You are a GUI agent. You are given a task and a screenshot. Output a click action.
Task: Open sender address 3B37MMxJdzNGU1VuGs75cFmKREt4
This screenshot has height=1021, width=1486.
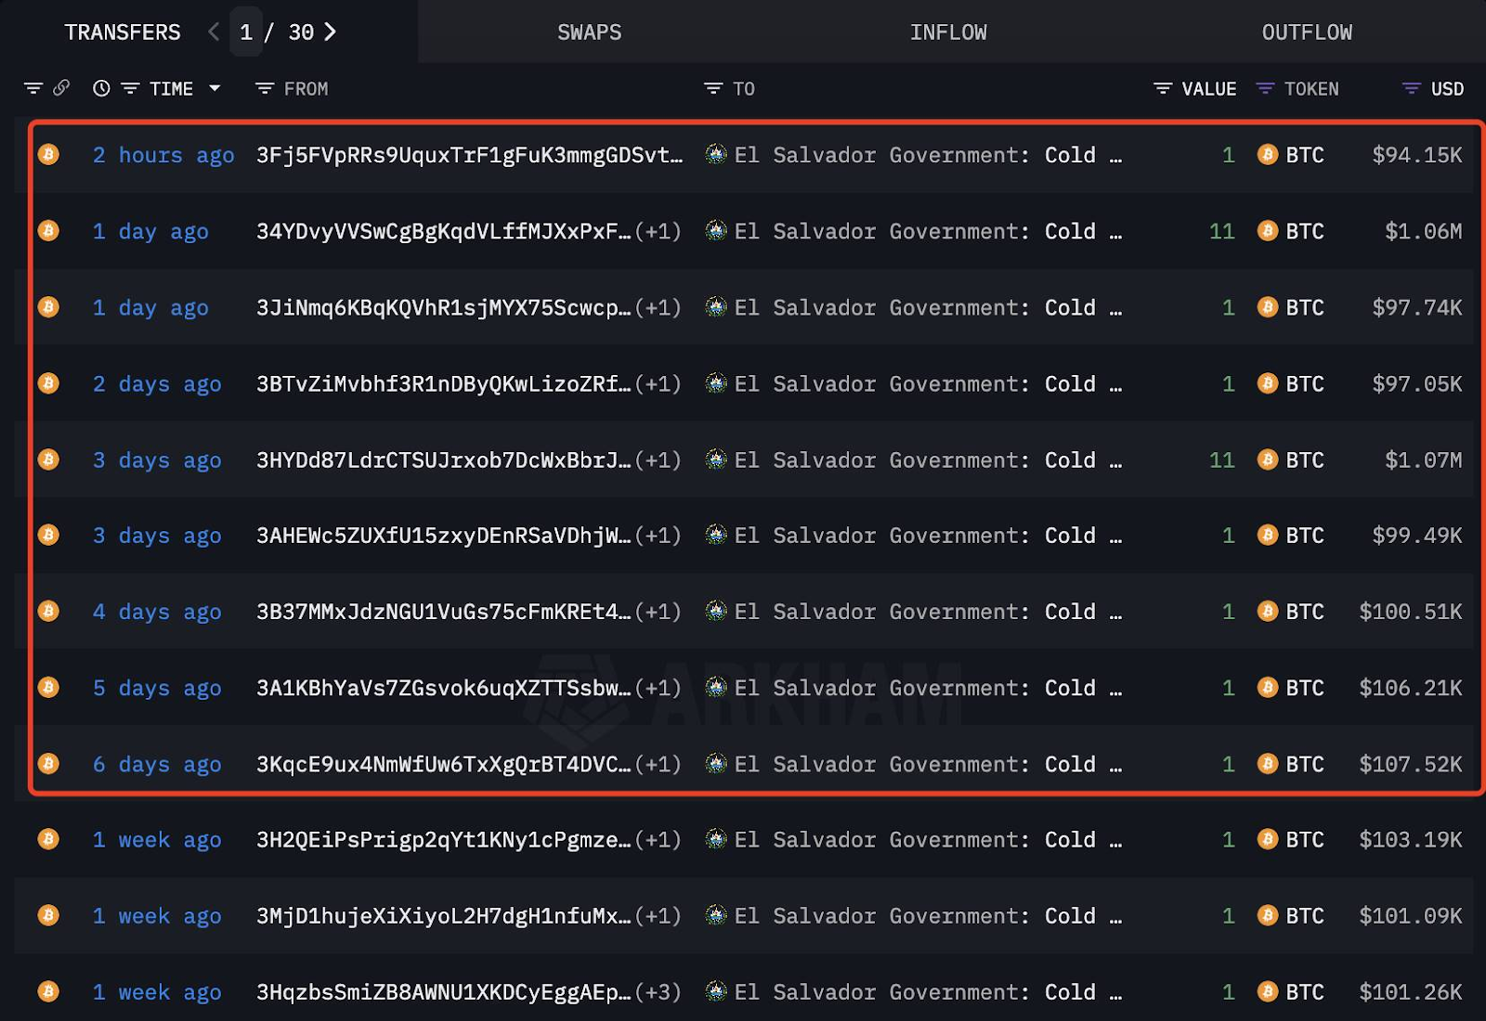[443, 612]
